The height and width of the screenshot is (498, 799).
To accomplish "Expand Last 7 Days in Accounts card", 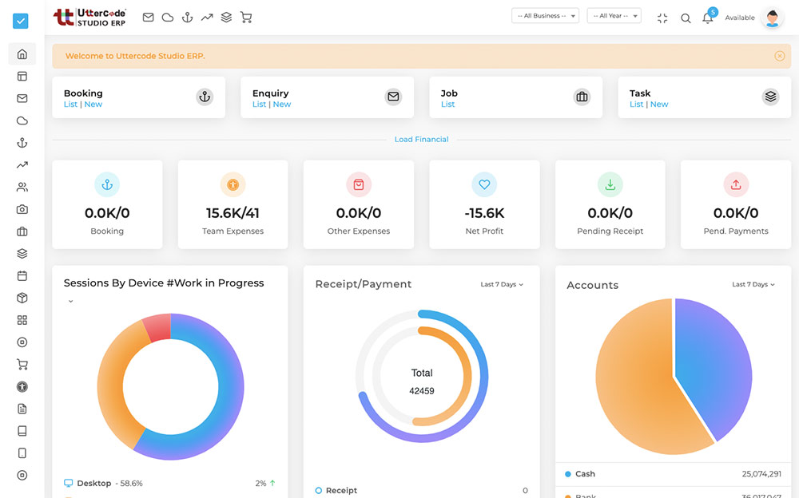I will point(753,285).
